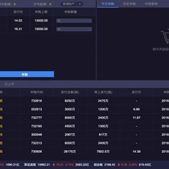Select subscription code 300548
This screenshot has height=169, width=169.
[x=37, y=135]
